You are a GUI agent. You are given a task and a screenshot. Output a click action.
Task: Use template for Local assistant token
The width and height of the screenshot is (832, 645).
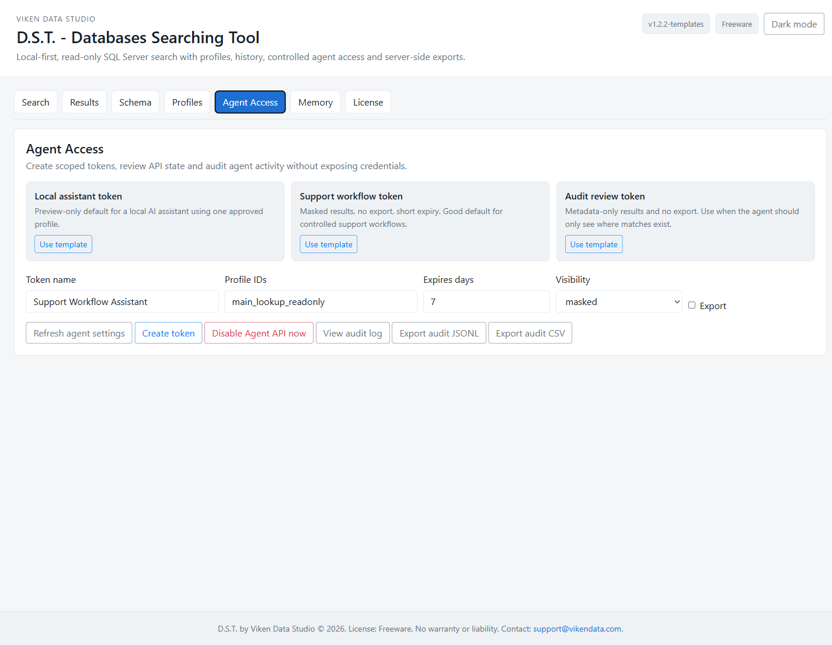pos(64,244)
